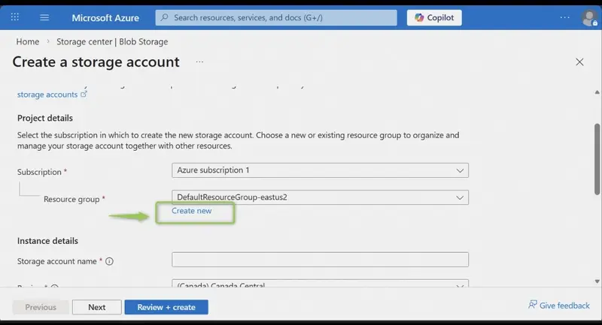Expand the Subscription dropdown

tap(321, 170)
